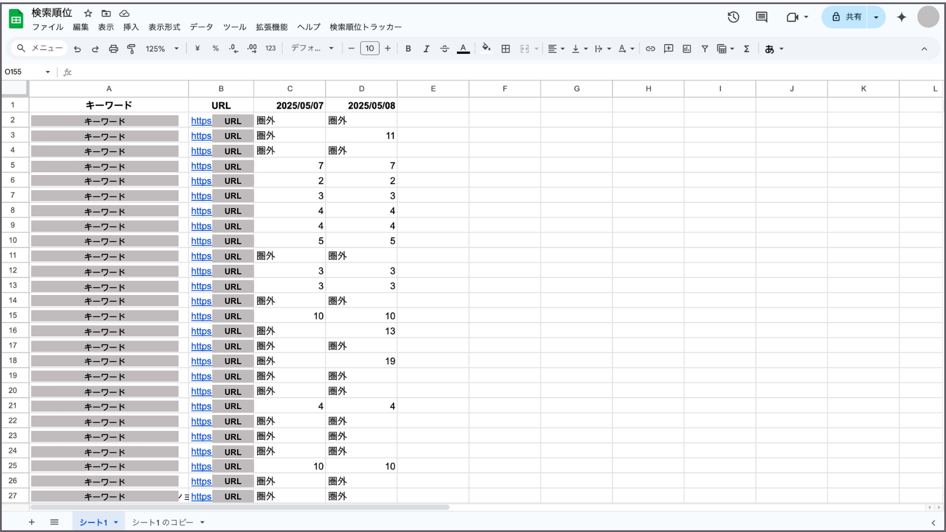Toggle strikethrough formatting
The width and height of the screenshot is (946, 532).
445,48
